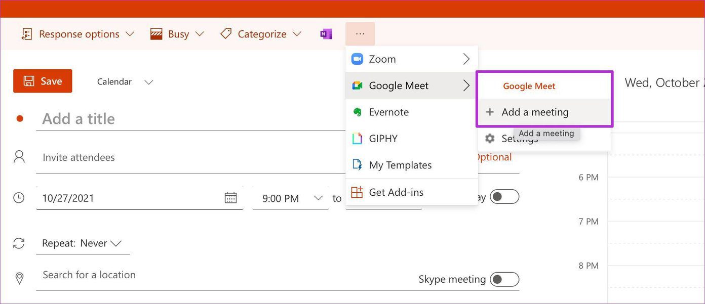Click the GIPHY icon
Image resolution: width=705 pixels, height=304 pixels.
pos(358,139)
